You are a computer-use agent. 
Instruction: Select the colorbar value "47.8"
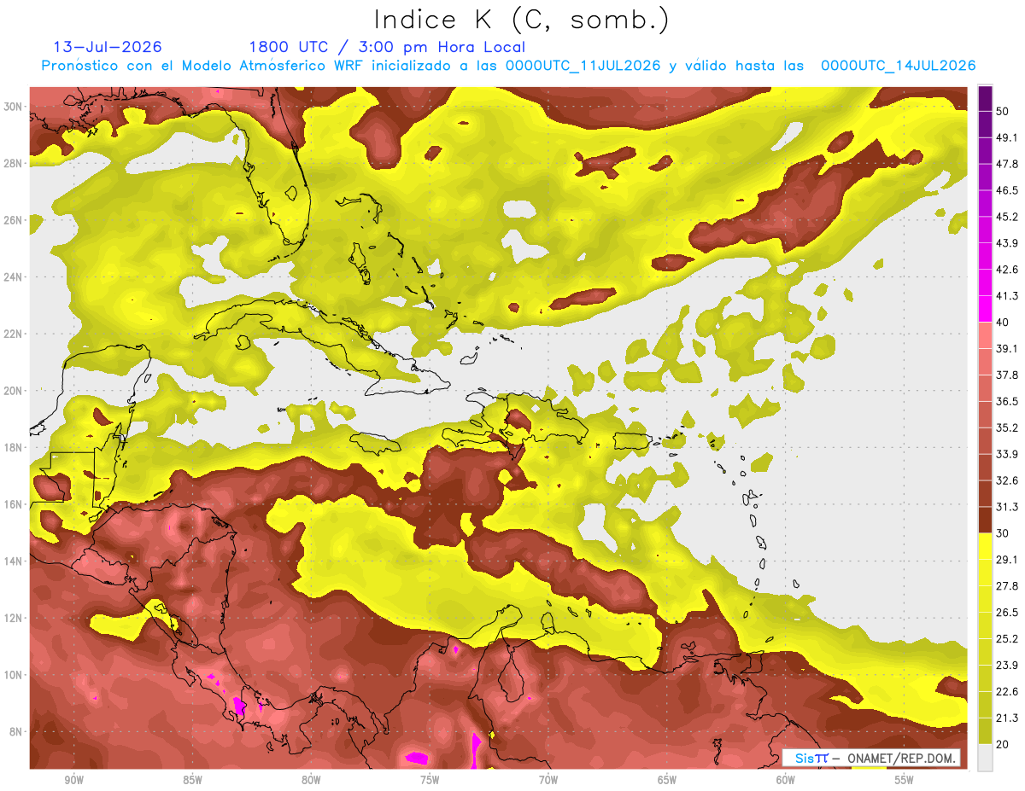(1007, 164)
